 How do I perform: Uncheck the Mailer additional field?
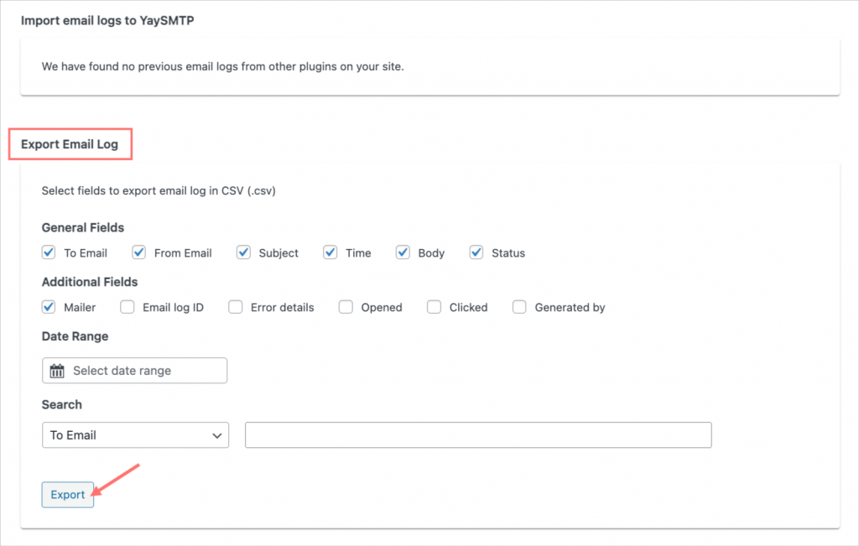tap(48, 307)
